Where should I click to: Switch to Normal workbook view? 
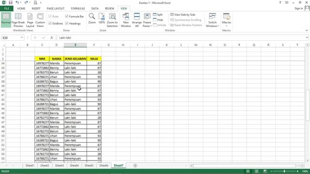(6, 20)
